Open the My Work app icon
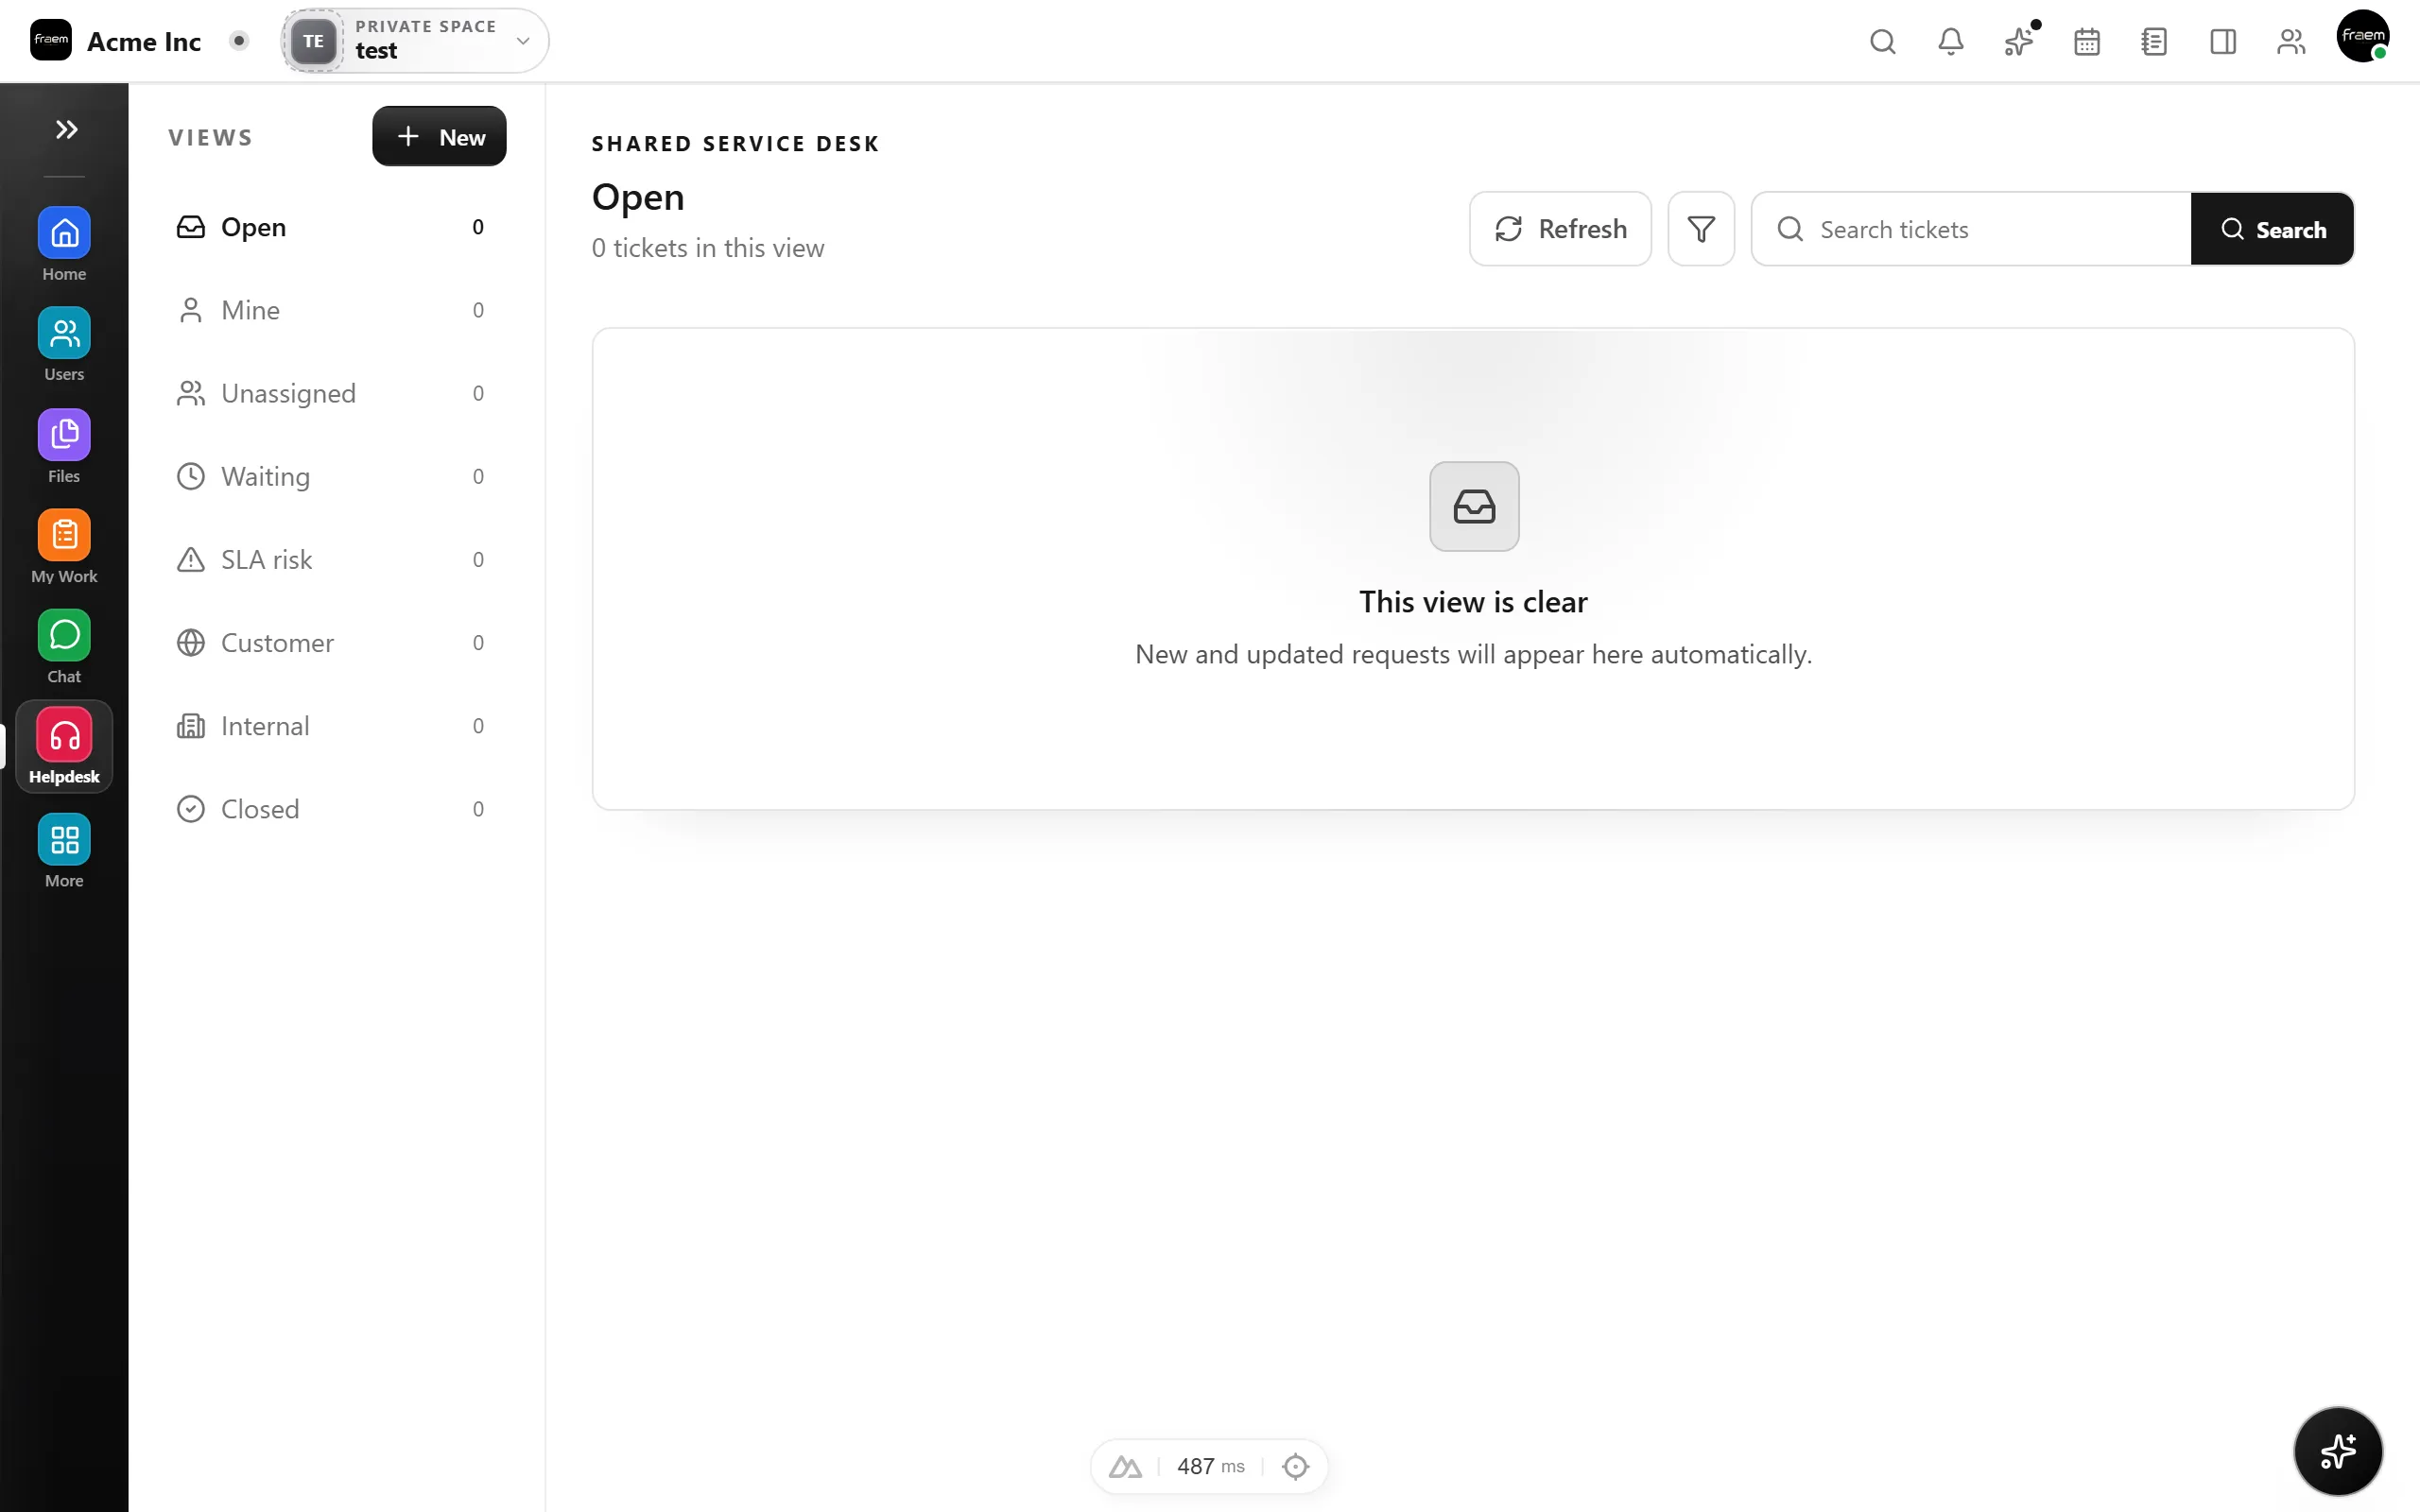 click(x=64, y=535)
